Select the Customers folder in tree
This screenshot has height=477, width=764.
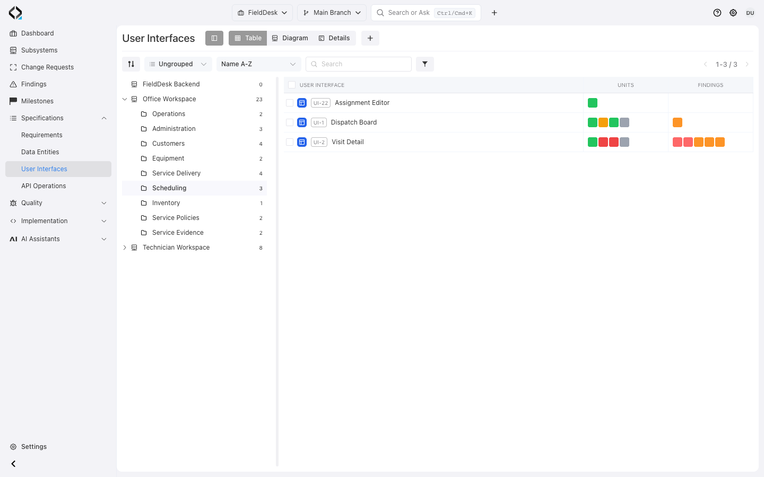click(194, 144)
